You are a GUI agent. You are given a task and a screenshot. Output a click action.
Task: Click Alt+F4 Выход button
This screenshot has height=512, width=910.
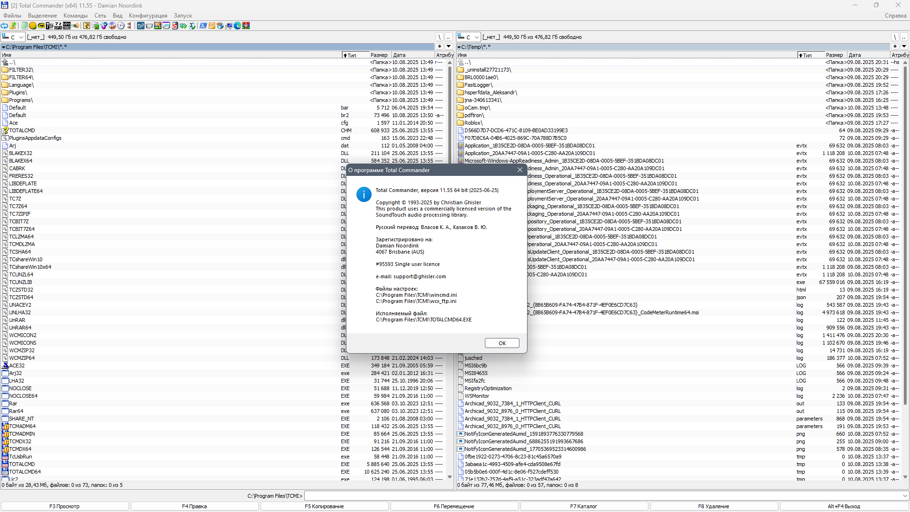point(844,506)
